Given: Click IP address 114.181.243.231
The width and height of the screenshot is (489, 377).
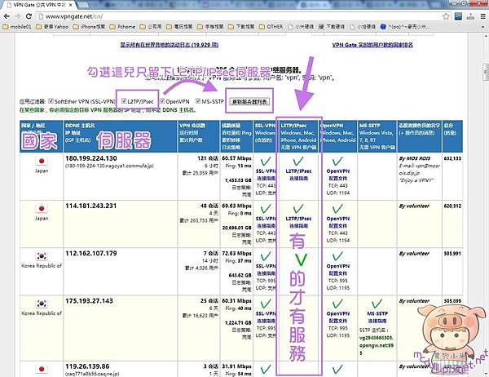Looking at the screenshot, I should tap(90, 206).
